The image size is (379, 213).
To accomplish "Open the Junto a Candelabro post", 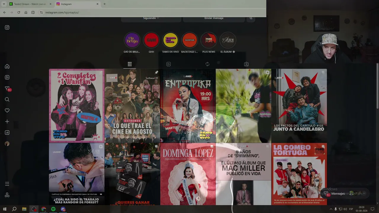I will coord(299,106).
